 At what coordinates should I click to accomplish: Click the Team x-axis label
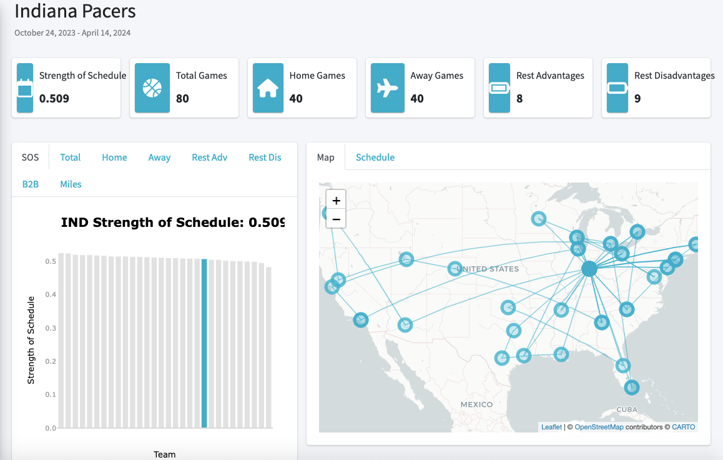click(x=165, y=454)
